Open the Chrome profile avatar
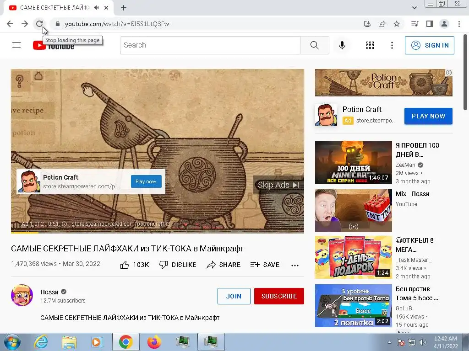 444,24
